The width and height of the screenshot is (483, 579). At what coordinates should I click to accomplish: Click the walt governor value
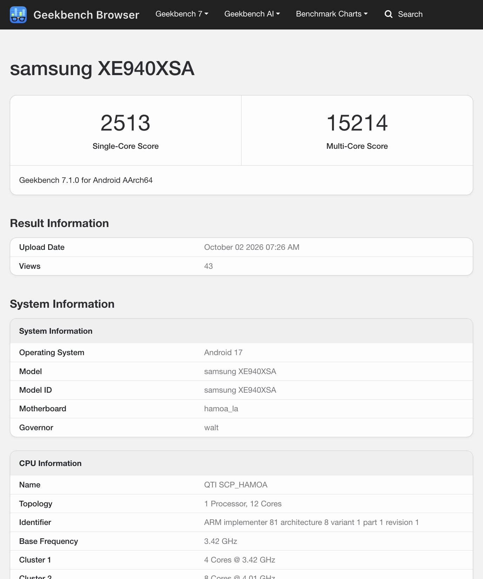(211, 428)
